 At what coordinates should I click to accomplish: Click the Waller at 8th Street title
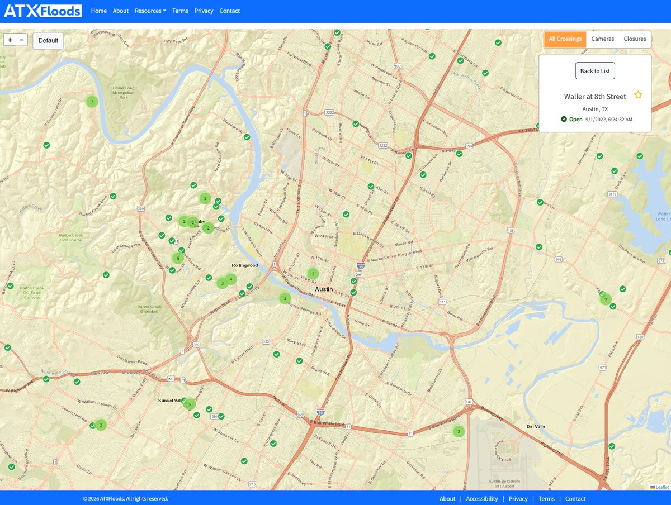pyautogui.click(x=595, y=97)
